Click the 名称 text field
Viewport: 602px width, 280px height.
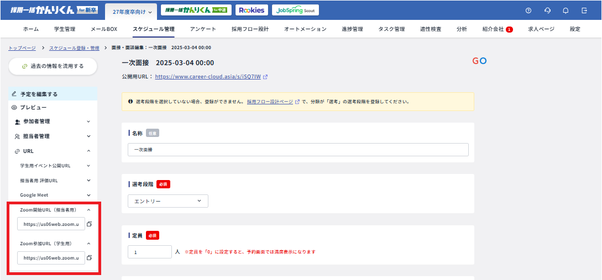298,150
